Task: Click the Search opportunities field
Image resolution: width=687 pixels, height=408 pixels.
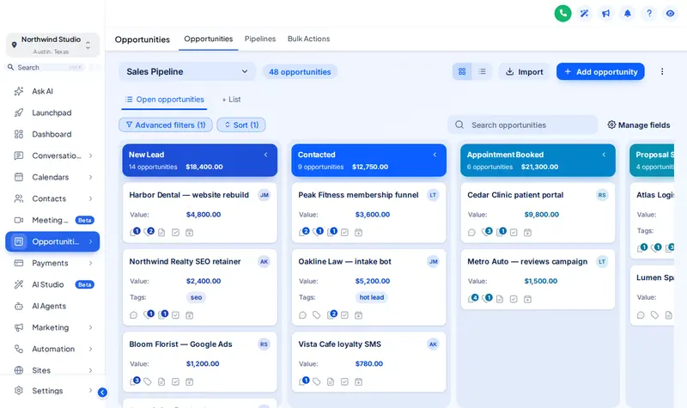Action: click(x=523, y=125)
